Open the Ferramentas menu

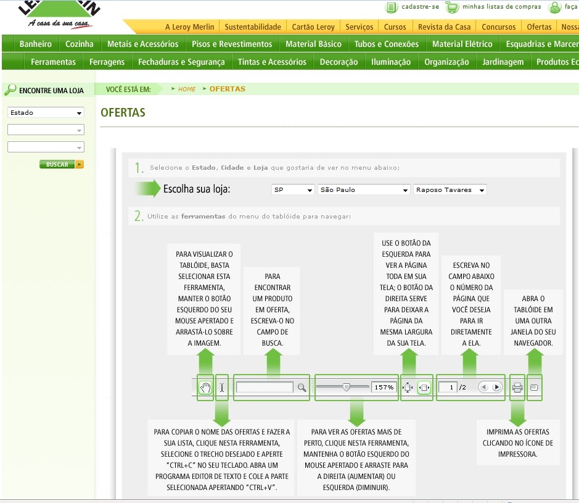click(x=53, y=62)
